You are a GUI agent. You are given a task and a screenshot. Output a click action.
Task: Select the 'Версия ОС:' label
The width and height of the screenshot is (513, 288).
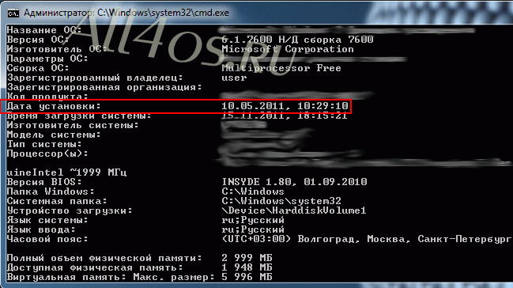[x=38, y=40]
